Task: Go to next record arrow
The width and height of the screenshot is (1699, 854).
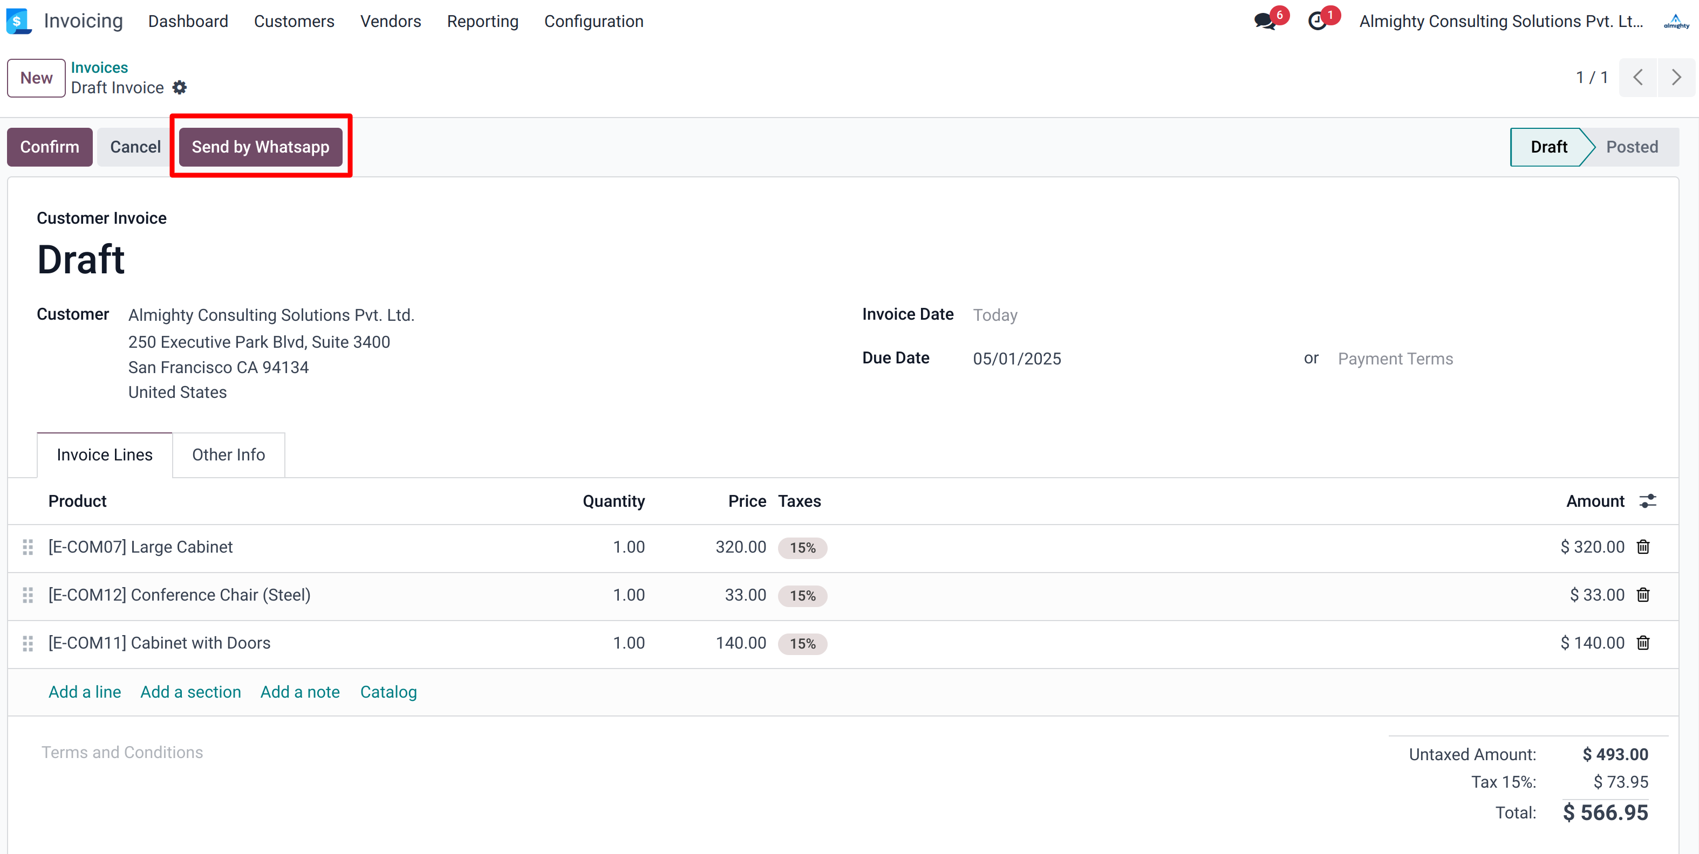Action: pos(1676,78)
